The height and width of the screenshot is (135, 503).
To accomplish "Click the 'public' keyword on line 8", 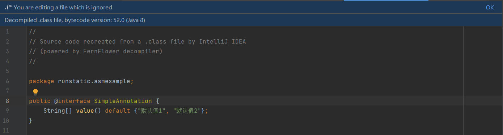I will pos(40,101).
